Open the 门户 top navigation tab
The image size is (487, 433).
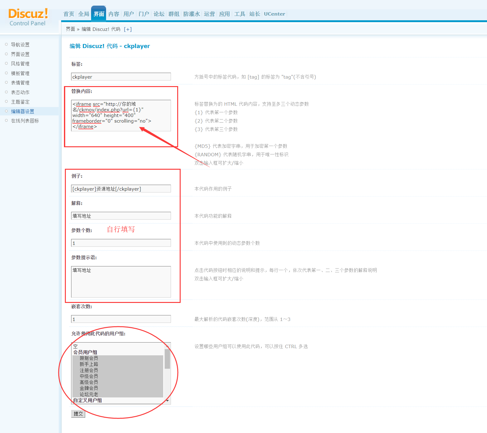click(144, 14)
